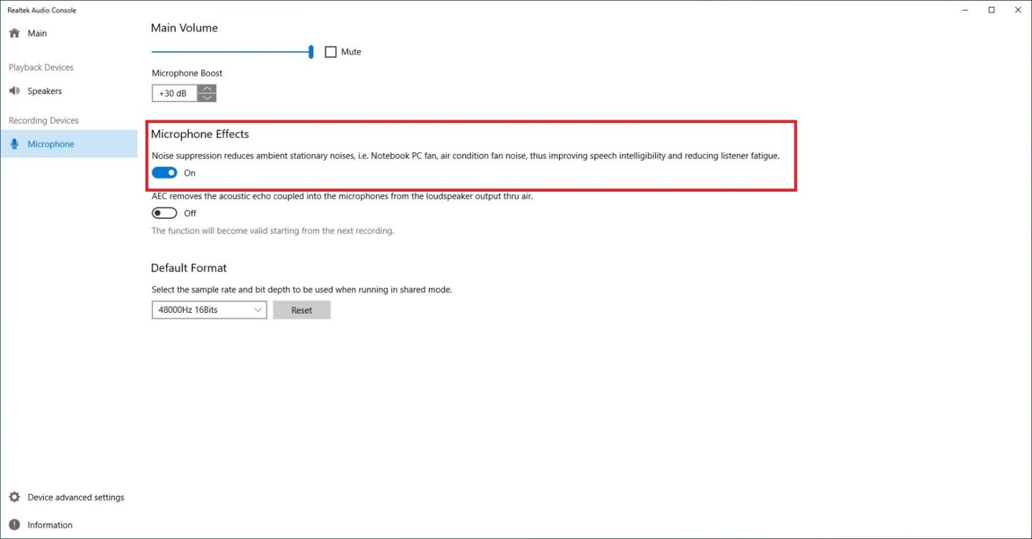Enable the AEC acoustic echo toggle
This screenshot has width=1032, height=539.
[164, 213]
